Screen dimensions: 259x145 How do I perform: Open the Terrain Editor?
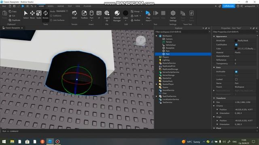point(74,14)
